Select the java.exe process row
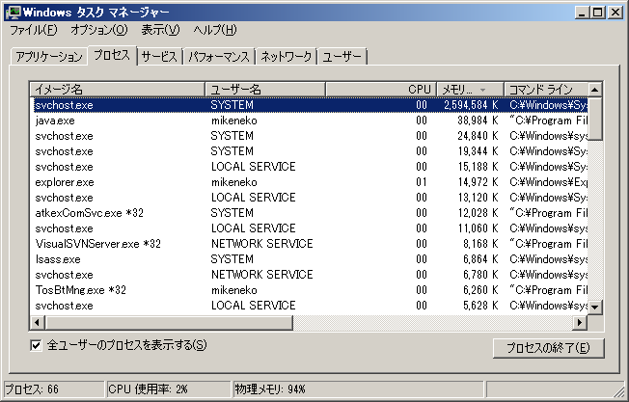The image size is (629, 402). [x=309, y=121]
